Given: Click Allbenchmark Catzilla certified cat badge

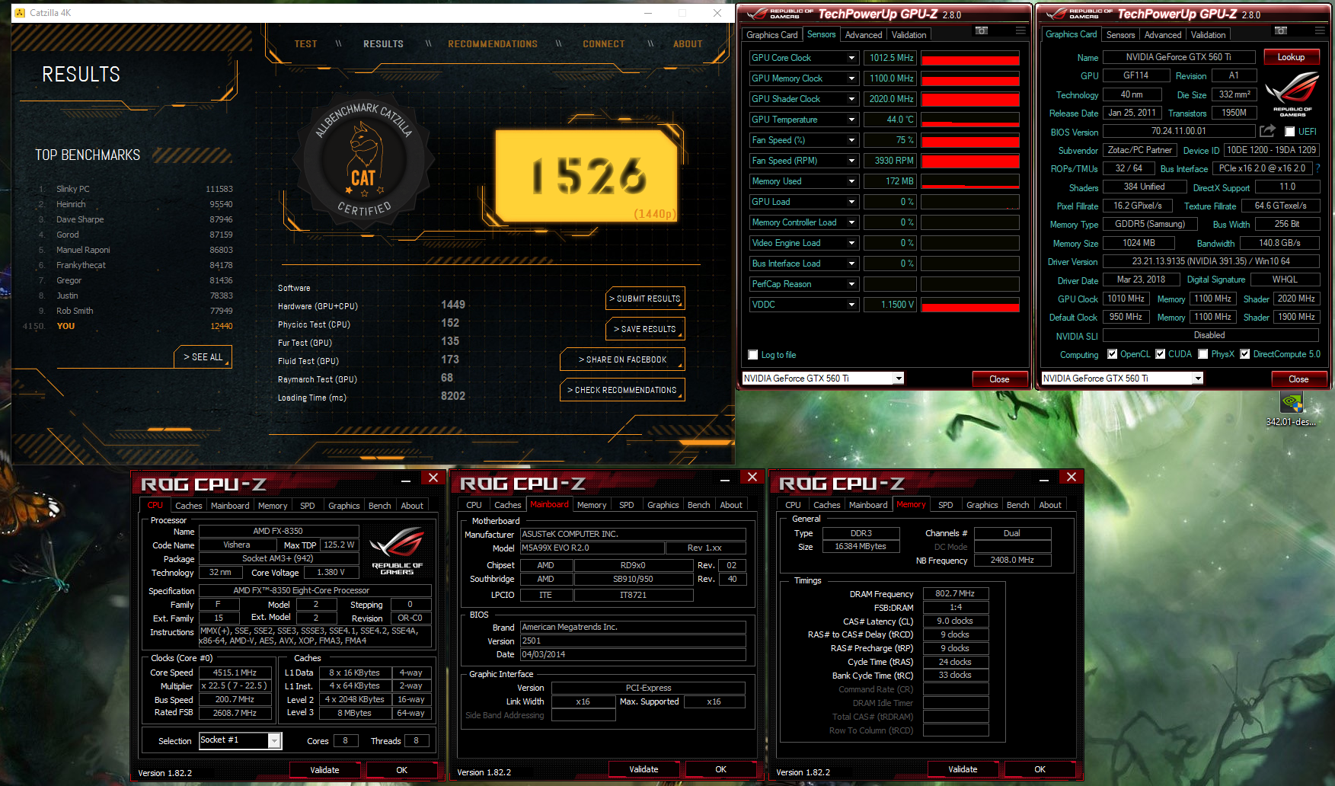Looking at the screenshot, I should tap(364, 161).
